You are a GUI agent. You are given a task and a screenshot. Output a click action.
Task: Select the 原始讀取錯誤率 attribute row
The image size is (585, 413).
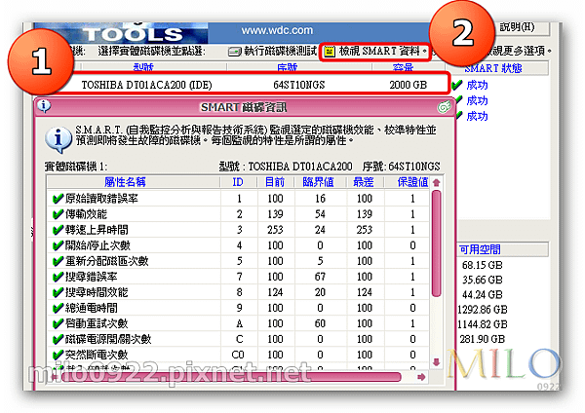coord(238,199)
